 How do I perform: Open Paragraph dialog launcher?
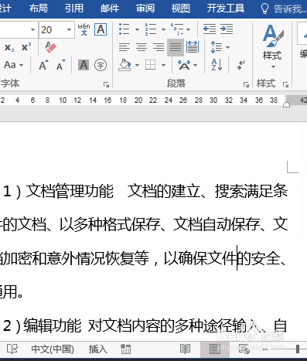(x=246, y=84)
